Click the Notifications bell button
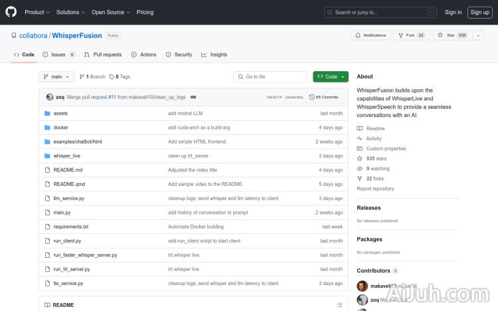The height and width of the screenshot is (311, 498). [x=371, y=35]
